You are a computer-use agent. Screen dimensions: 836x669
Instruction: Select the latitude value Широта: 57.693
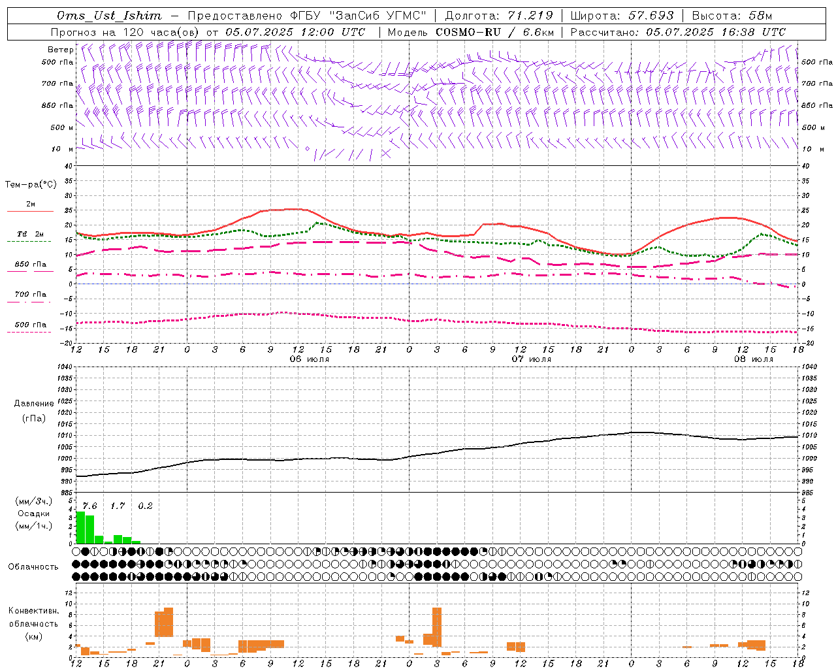(622, 16)
